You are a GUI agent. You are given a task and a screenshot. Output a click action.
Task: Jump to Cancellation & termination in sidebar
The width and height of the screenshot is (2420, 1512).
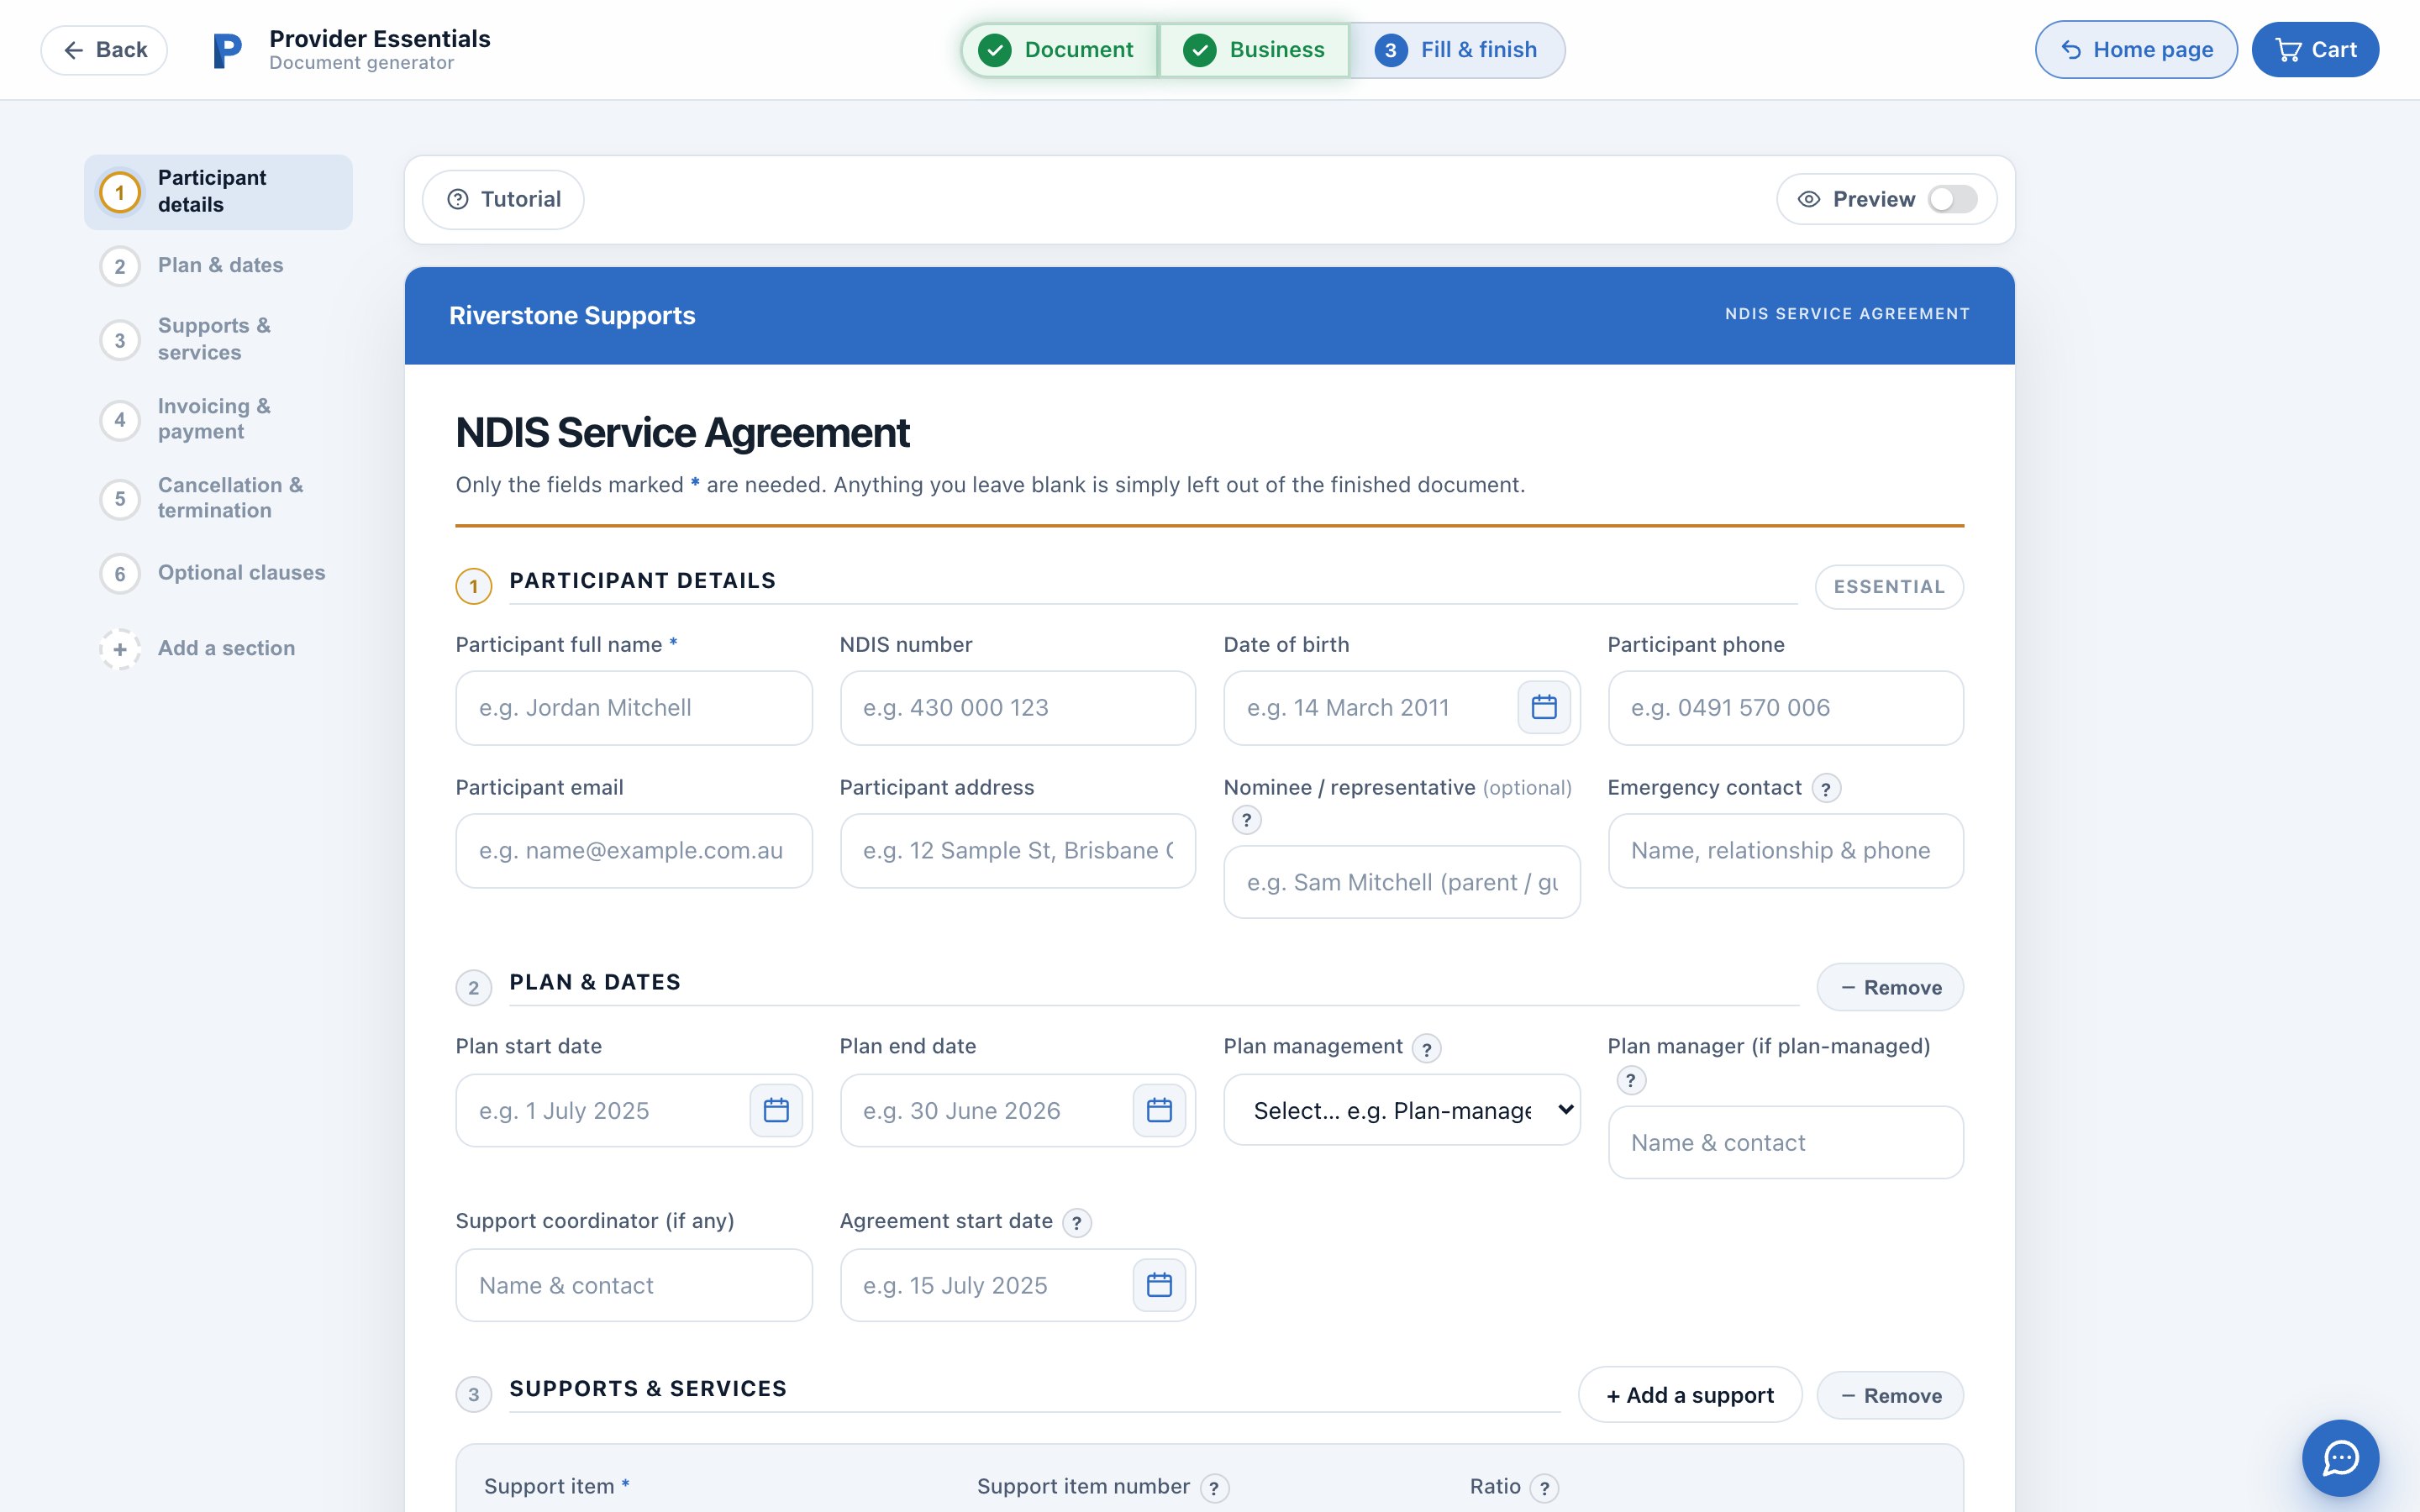[x=218, y=498]
